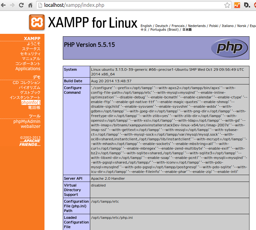Reload the page with the refresh icon
The width and height of the screenshot is (256, 230).
(21, 5)
